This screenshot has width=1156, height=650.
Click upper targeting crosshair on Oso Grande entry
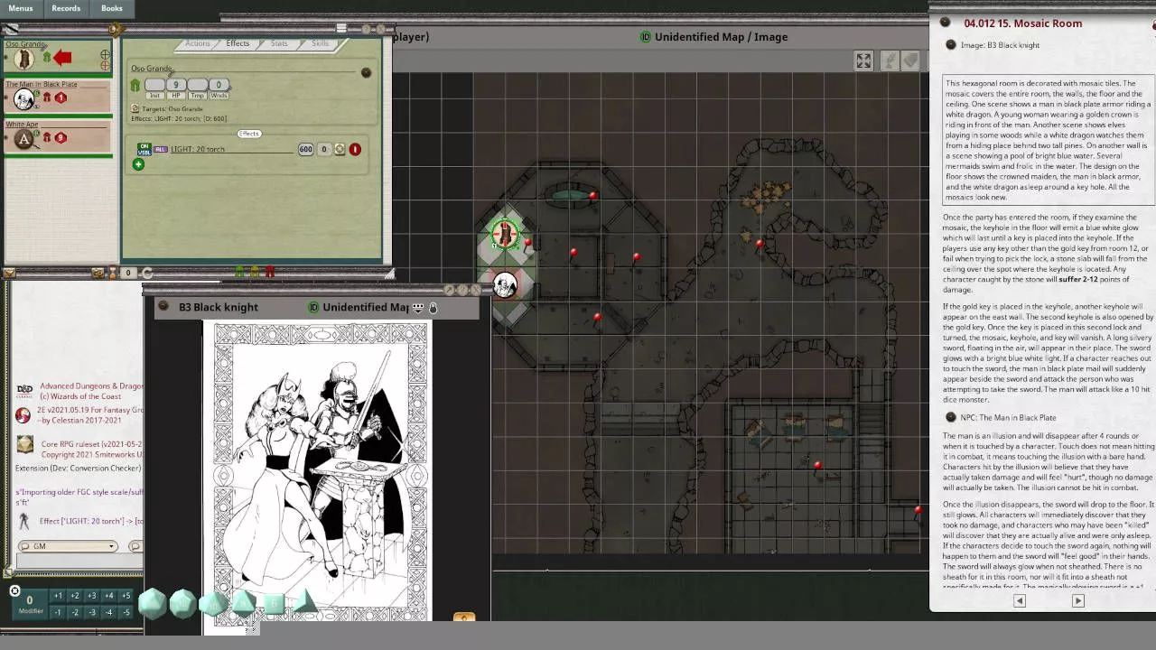point(105,54)
